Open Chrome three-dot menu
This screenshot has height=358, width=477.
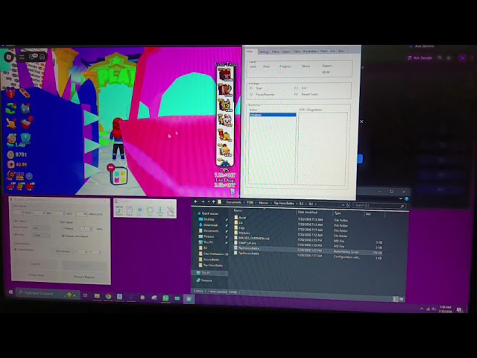(x=472, y=57)
